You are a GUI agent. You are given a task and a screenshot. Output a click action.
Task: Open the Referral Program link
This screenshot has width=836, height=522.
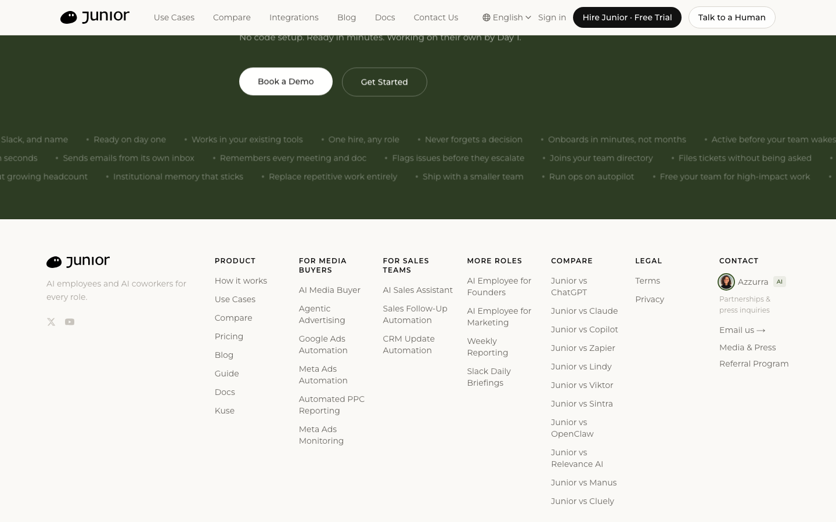point(754,364)
